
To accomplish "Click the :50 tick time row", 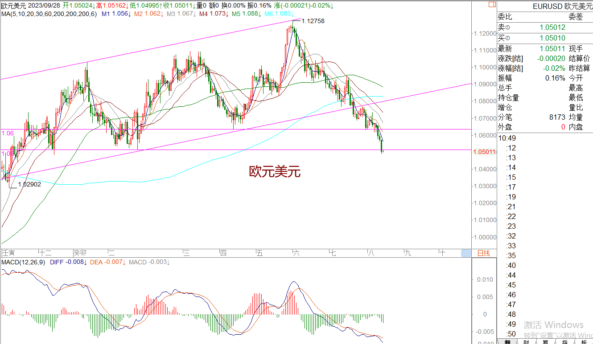I will [511, 334].
